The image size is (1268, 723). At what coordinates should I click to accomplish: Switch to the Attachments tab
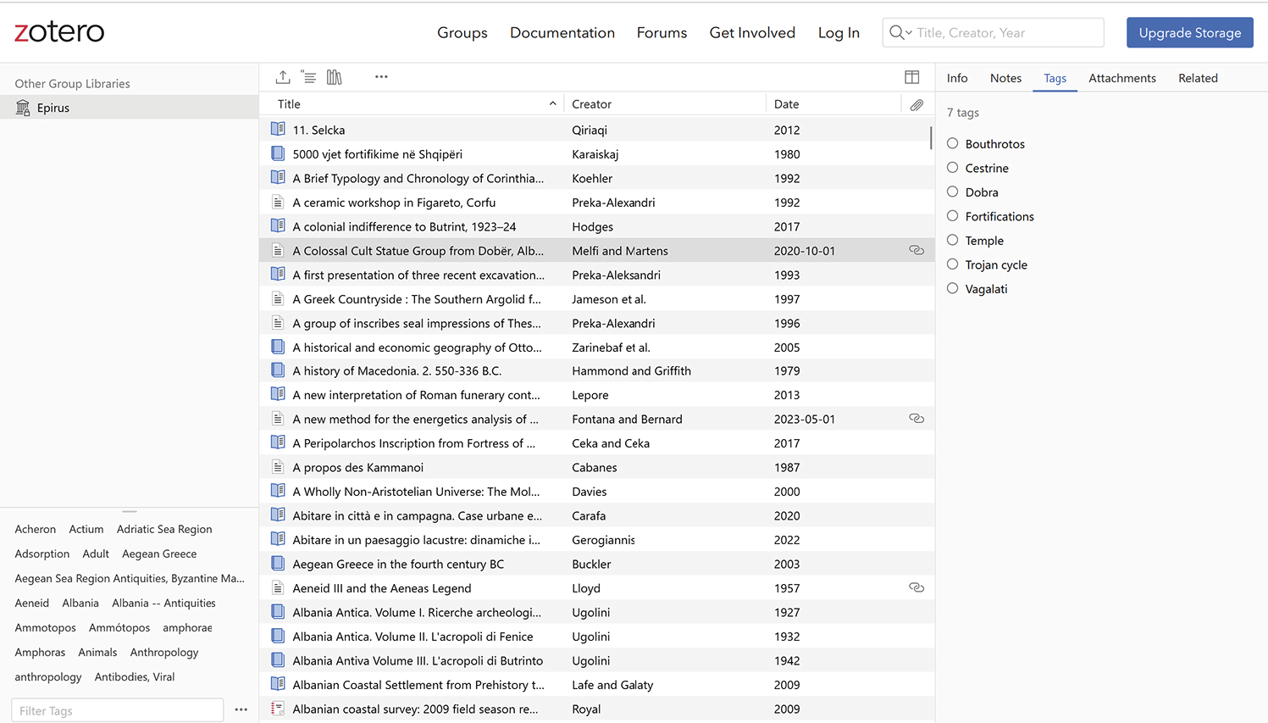pos(1121,78)
